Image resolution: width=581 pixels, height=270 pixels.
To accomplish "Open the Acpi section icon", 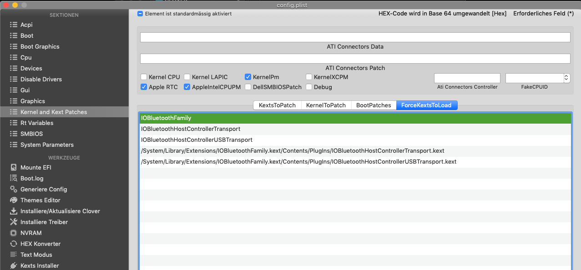I will (14, 25).
